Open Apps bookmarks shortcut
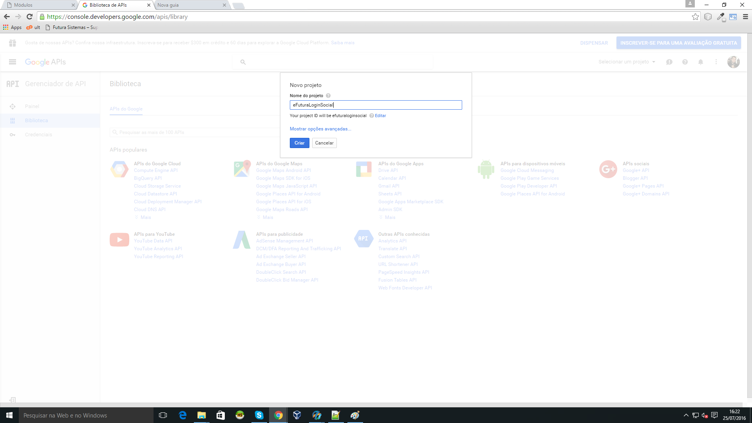 tap(12, 27)
